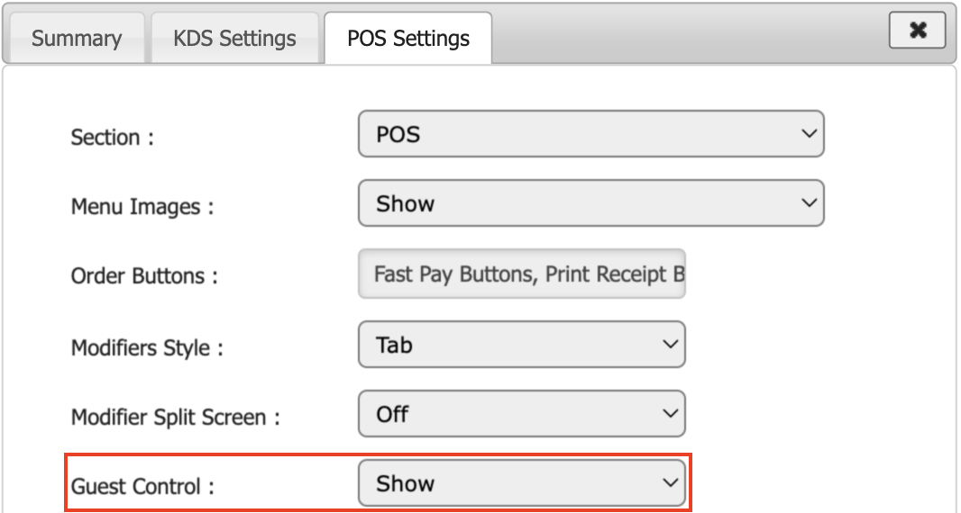Click the chevron arrow in Section dropdown
This screenshot has width=961, height=513.
[808, 134]
